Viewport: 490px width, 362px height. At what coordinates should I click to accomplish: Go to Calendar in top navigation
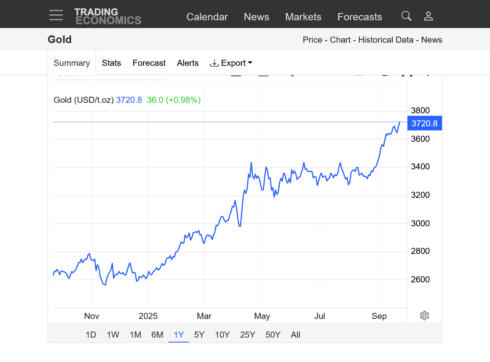pos(207,17)
